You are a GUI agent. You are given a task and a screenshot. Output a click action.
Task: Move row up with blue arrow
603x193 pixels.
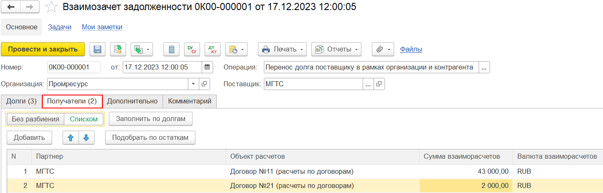(x=71, y=137)
